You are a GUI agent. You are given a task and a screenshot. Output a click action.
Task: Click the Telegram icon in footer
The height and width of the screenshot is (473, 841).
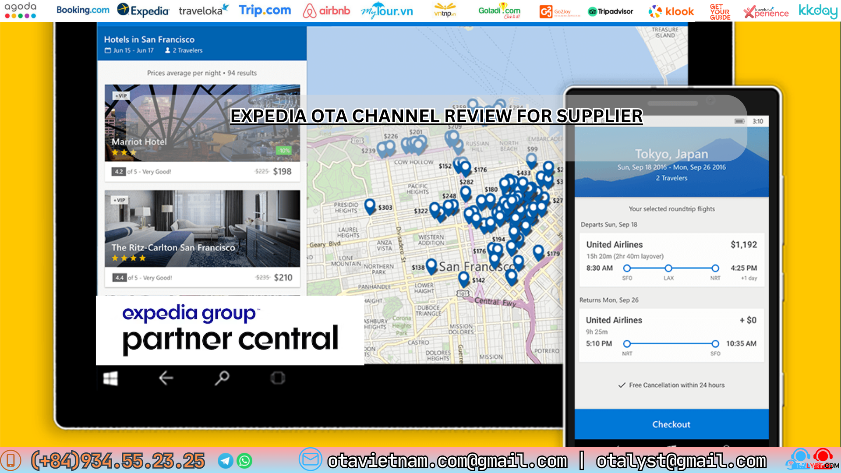pos(226,461)
